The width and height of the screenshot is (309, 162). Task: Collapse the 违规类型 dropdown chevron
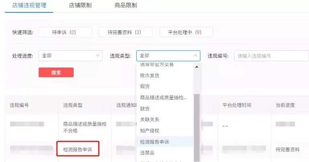(x=195, y=56)
